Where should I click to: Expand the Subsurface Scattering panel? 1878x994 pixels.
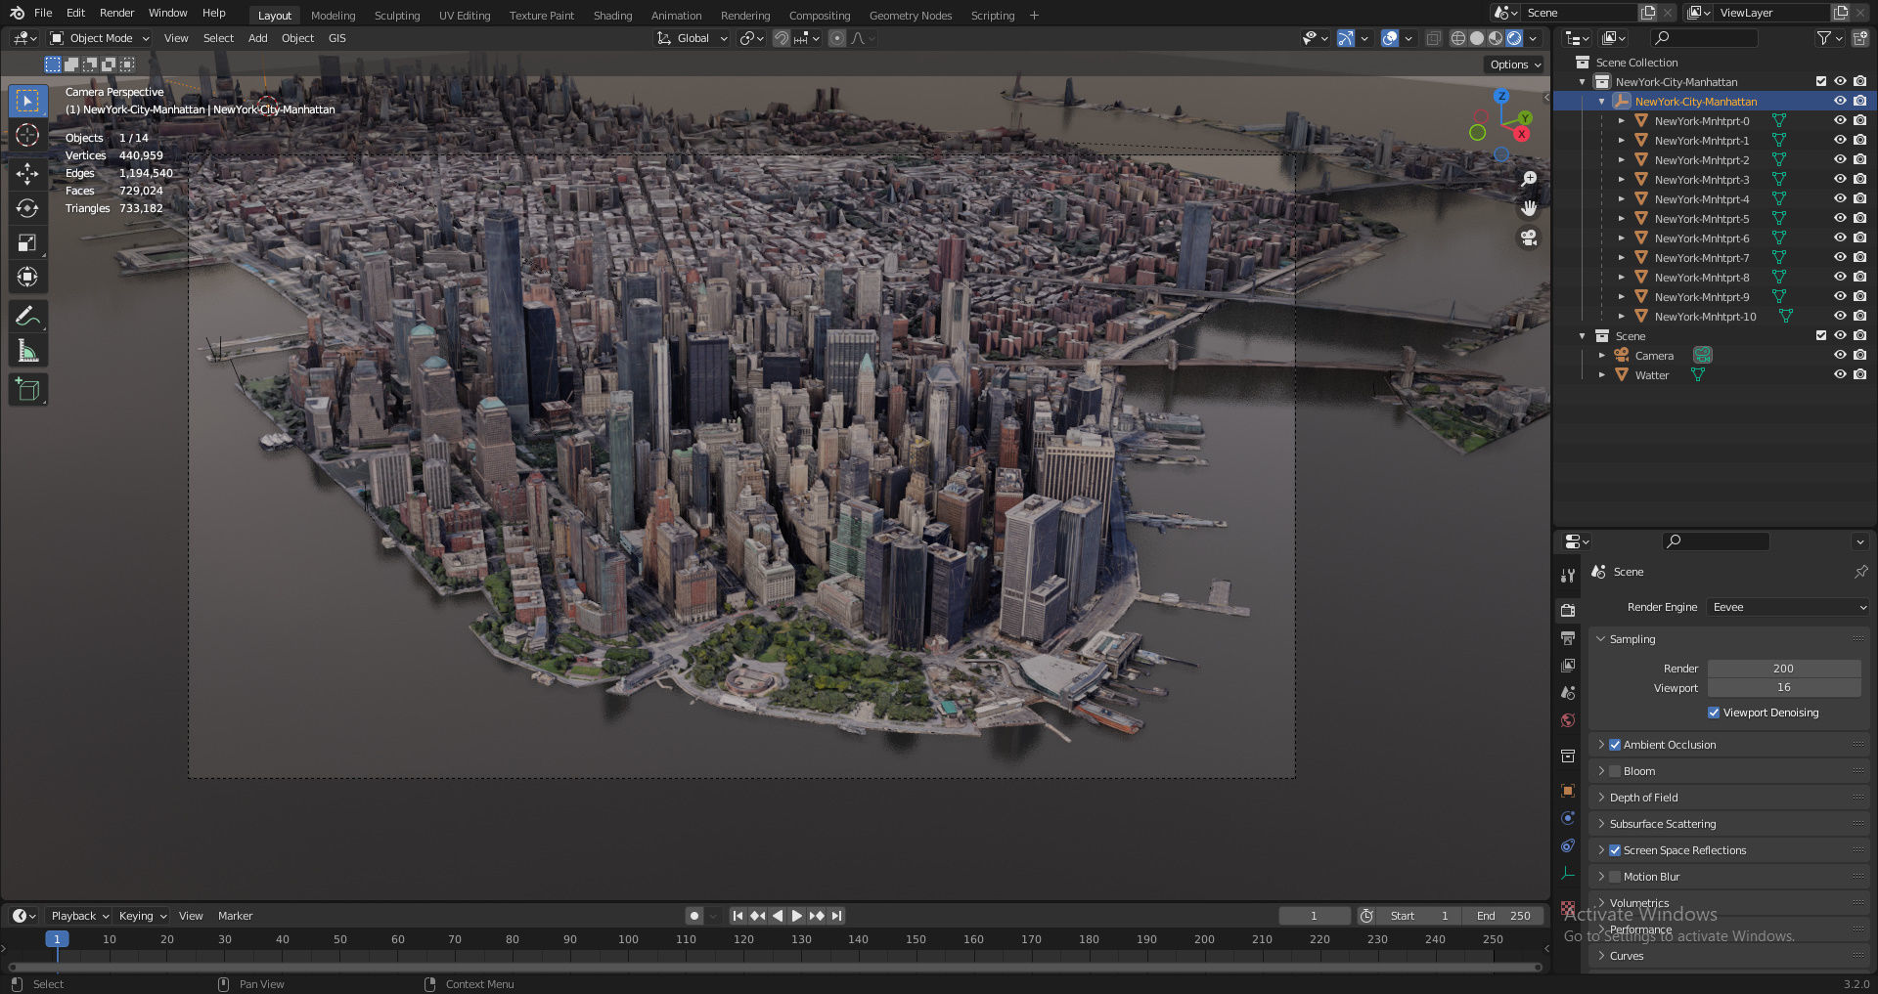coord(1663,824)
